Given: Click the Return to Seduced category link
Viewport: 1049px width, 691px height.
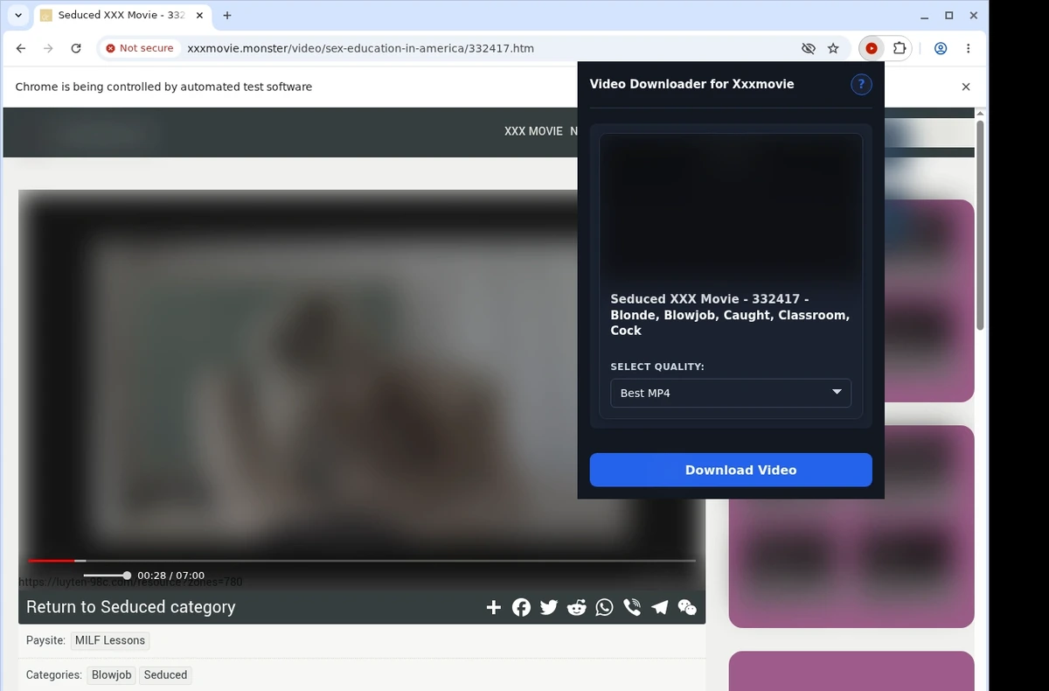Looking at the screenshot, I should coord(131,607).
